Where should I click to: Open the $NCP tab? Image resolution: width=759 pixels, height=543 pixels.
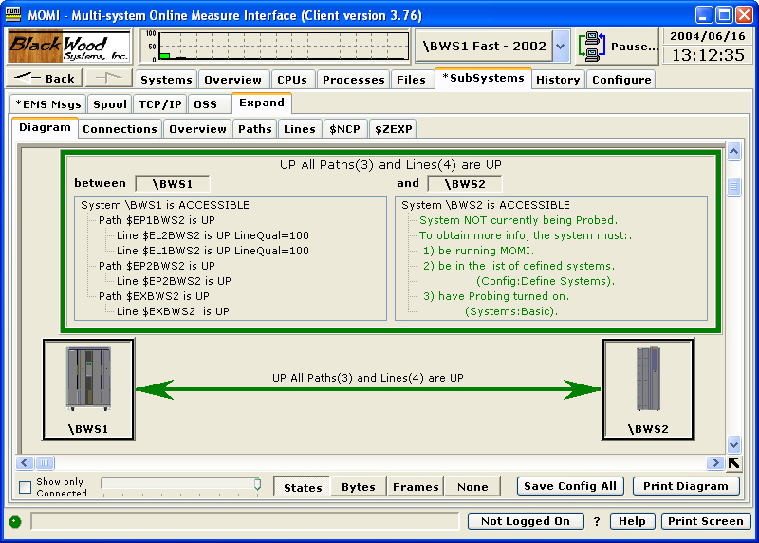345,129
